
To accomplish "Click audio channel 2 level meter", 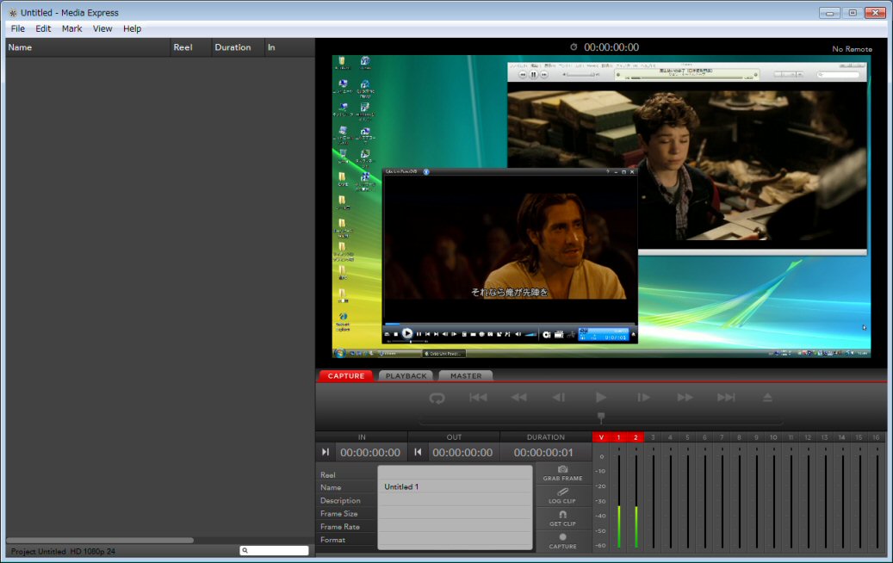I will 636,501.
